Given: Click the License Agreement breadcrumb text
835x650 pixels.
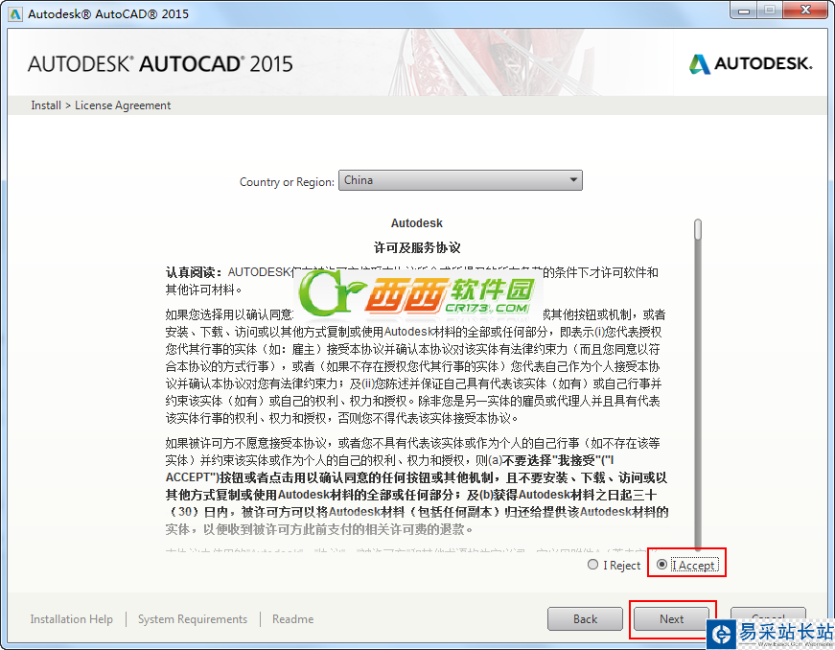Looking at the screenshot, I should coord(123,105).
